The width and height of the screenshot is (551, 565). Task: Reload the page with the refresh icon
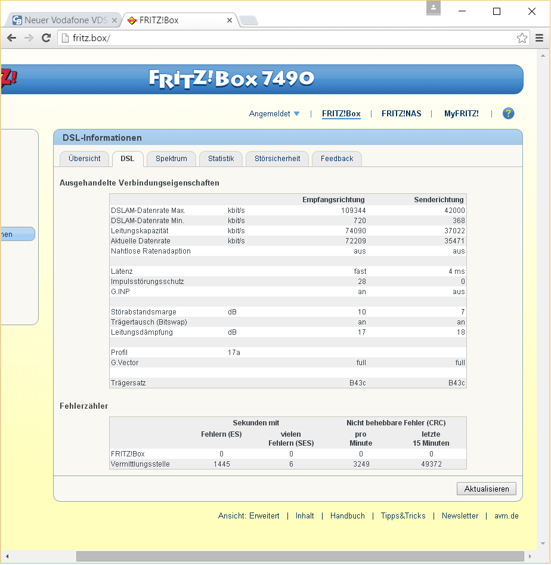[47, 38]
